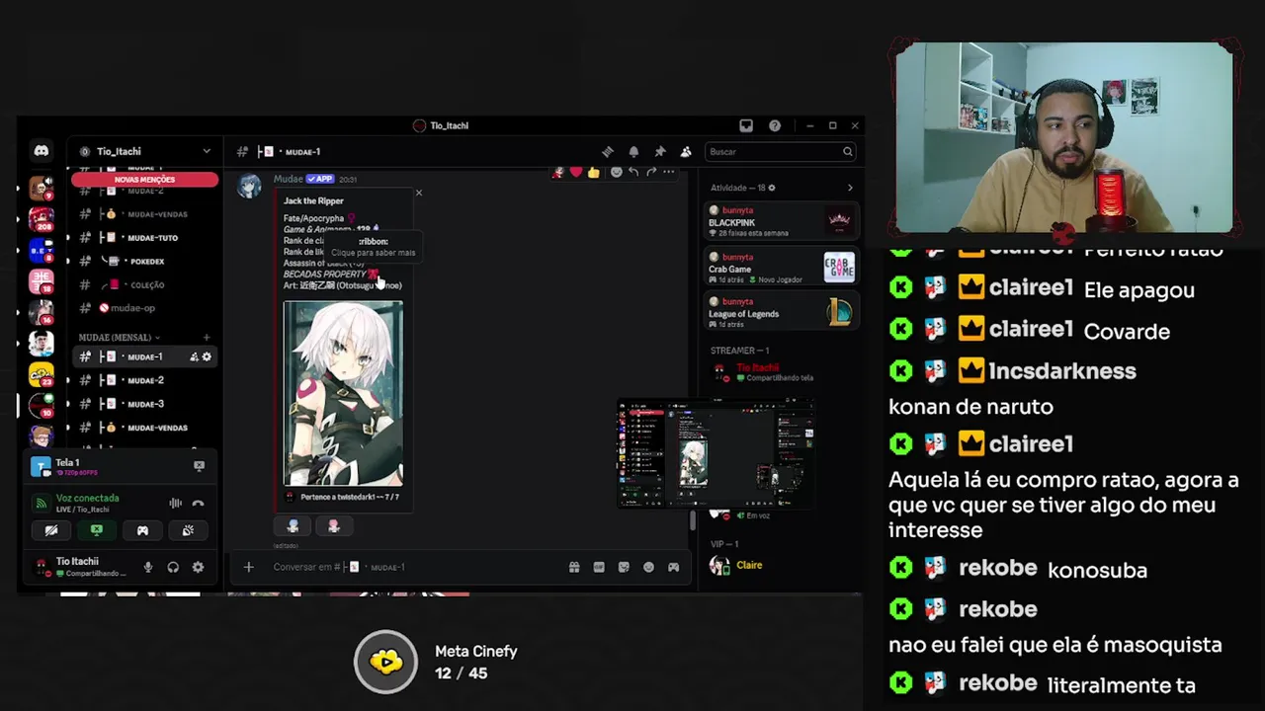Screen dimensions: 1265x711
Task: Open Tio Itachii user profile panel
Action: pyautogui.click(x=79, y=567)
